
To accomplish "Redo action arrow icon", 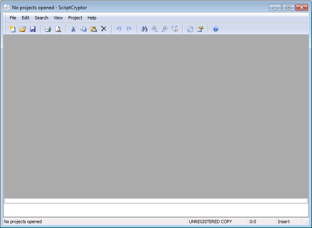I will click(x=129, y=29).
